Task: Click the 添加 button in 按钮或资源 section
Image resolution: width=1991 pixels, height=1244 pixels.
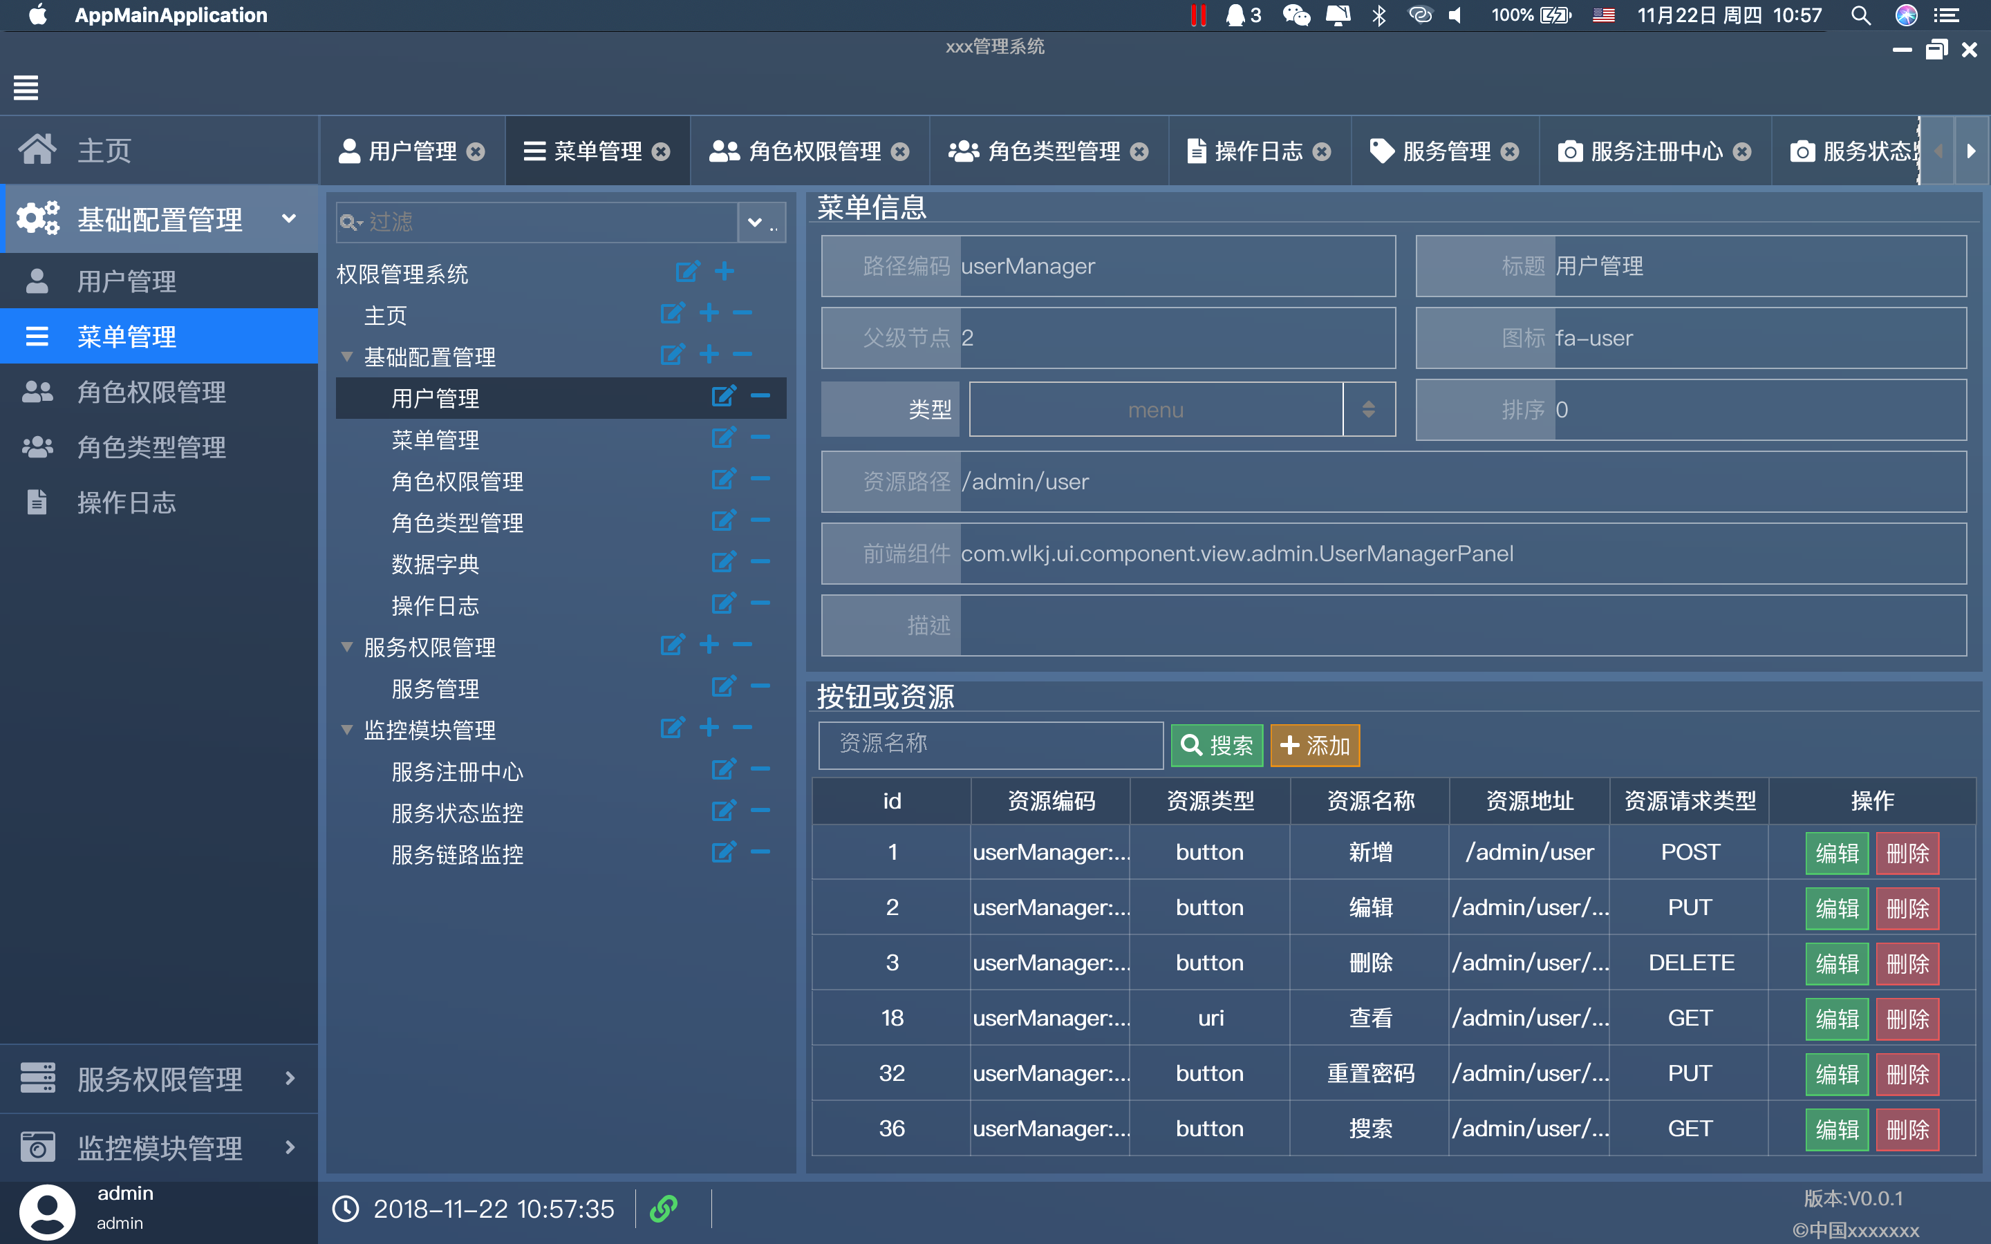Action: (1313, 742)
